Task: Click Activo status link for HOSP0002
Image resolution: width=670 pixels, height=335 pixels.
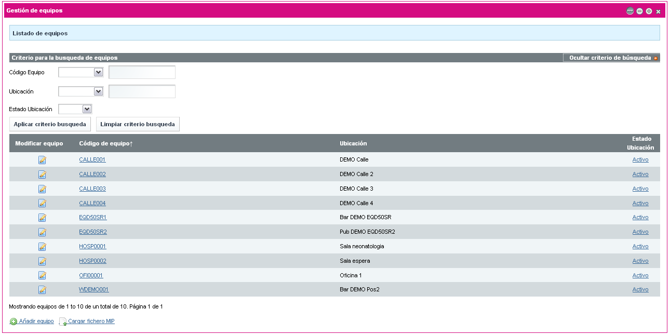Action: [640, 261]
